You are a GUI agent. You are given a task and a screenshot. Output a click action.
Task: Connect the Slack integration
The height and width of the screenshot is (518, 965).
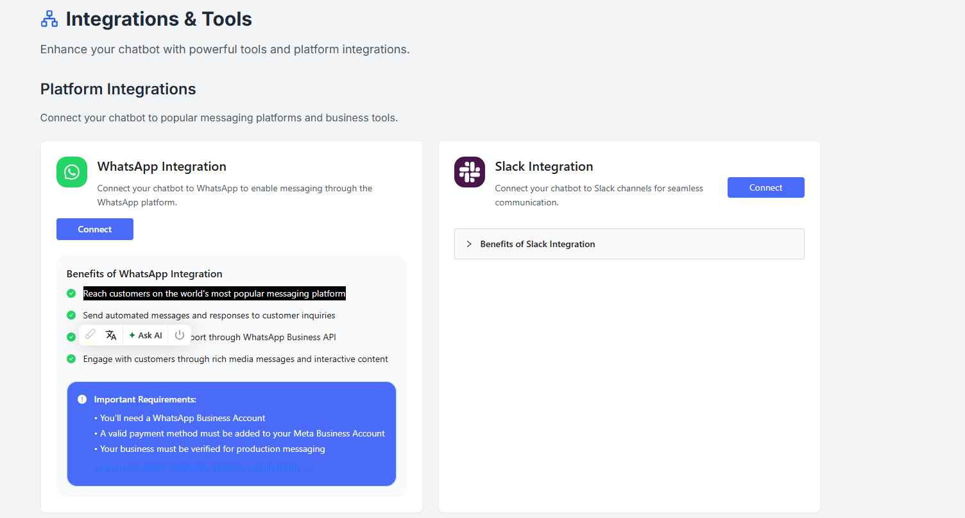pyautogui.click(x=765, y=187)
